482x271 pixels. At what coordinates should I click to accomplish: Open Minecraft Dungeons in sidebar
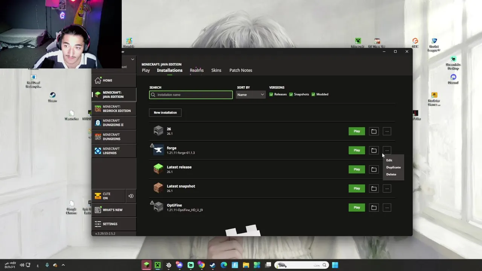click(114, 137)
